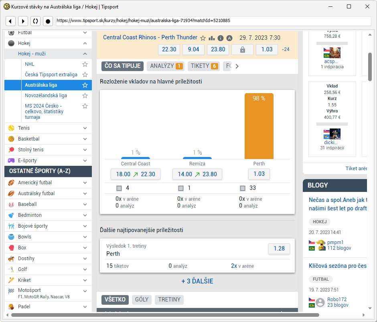Bet on Perth at 1.03 under chart
Image resolution: width=377 pixels, height=322 pixels.
tap(259, 174)
